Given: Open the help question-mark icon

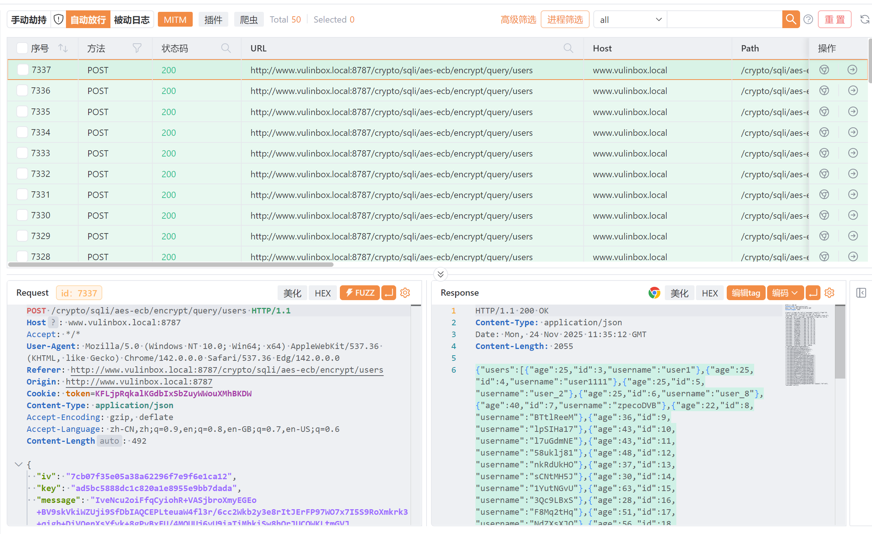Looking at the screenshot, I should click(x=808, y=19).
